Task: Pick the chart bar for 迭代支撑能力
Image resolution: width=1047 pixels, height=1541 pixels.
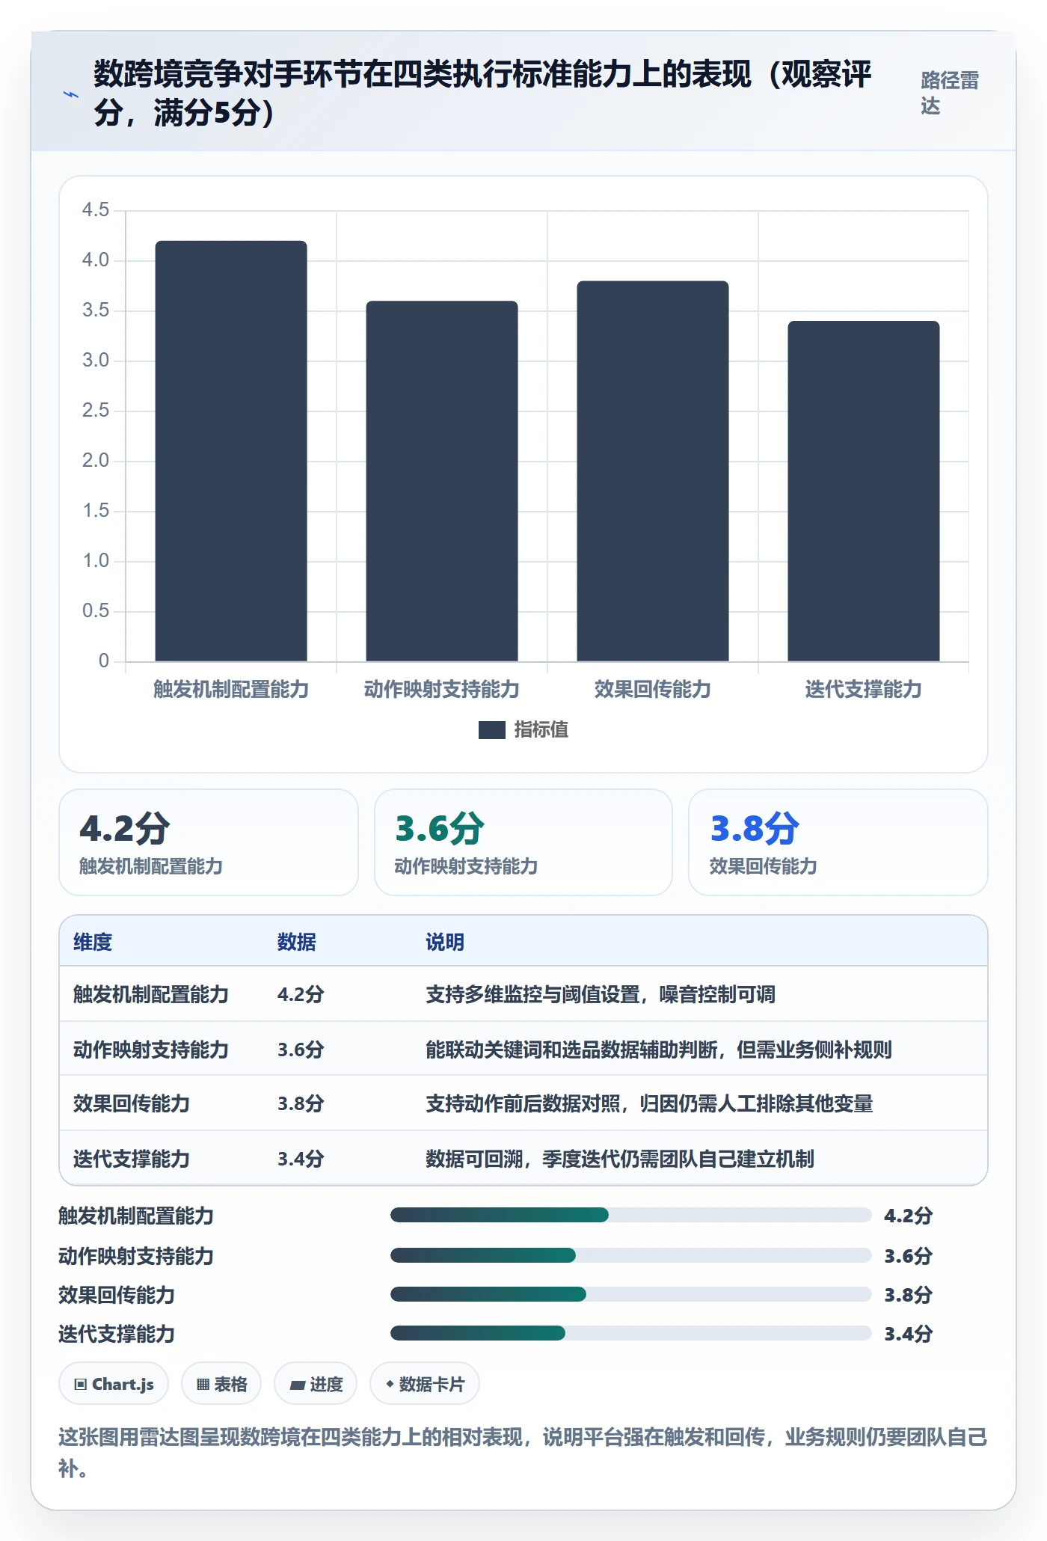Action: [864, 491]
